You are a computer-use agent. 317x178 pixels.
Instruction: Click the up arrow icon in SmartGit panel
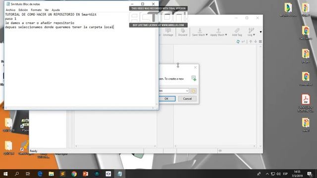coord(251,42)
